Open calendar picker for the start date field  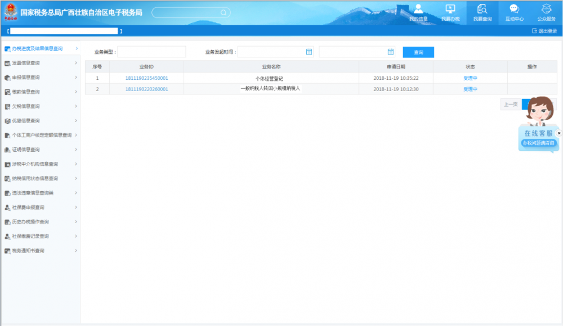pyautogui.click(x=309, y=52)
